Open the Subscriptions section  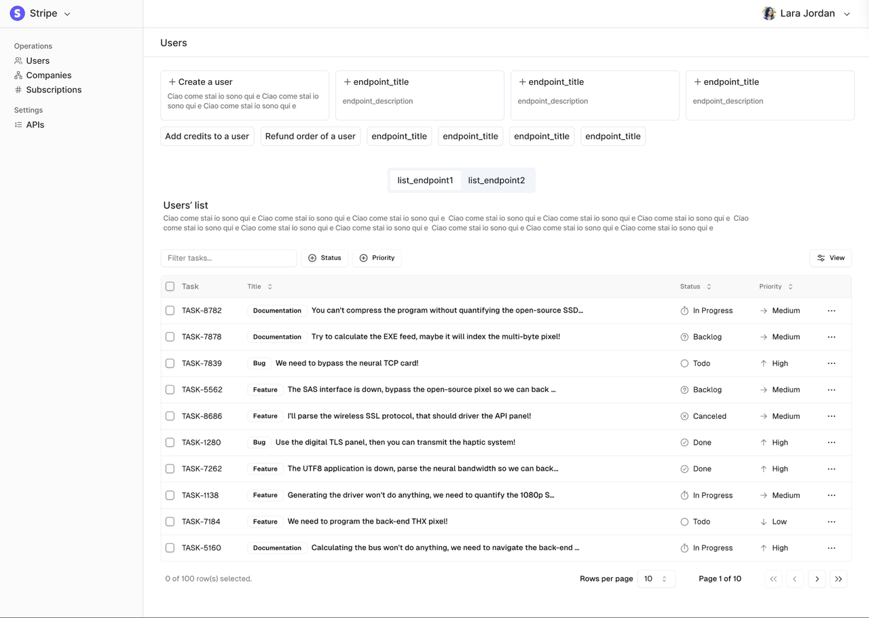pyautogui.click(x=54, y=90)
